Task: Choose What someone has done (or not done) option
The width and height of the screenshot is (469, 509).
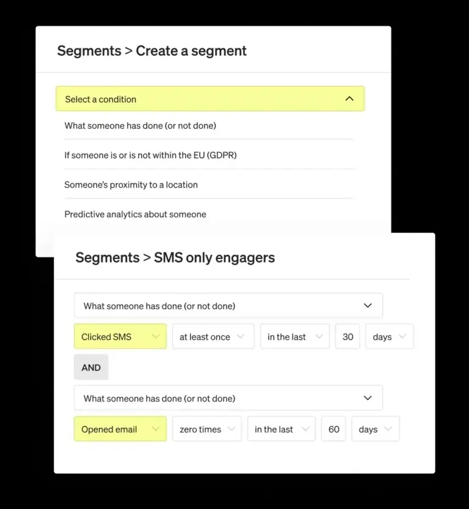Action: pyautogui.click(x=140, y=126)
